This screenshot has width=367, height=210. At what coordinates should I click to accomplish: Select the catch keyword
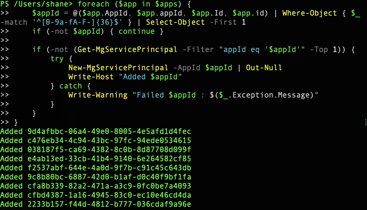(70, 86)
